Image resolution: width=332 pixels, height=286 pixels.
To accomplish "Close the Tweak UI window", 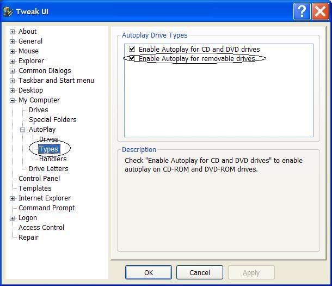I will coord(321,11).
